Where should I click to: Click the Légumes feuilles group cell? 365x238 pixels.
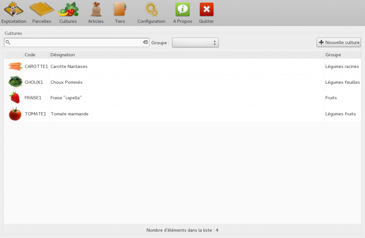pyautogui.click(x=343, y=82)
